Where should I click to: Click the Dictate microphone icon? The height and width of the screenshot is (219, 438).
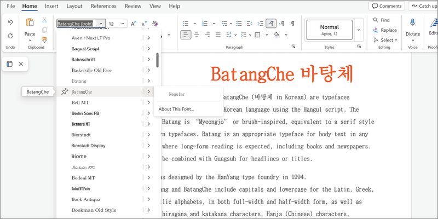[413, 22]
